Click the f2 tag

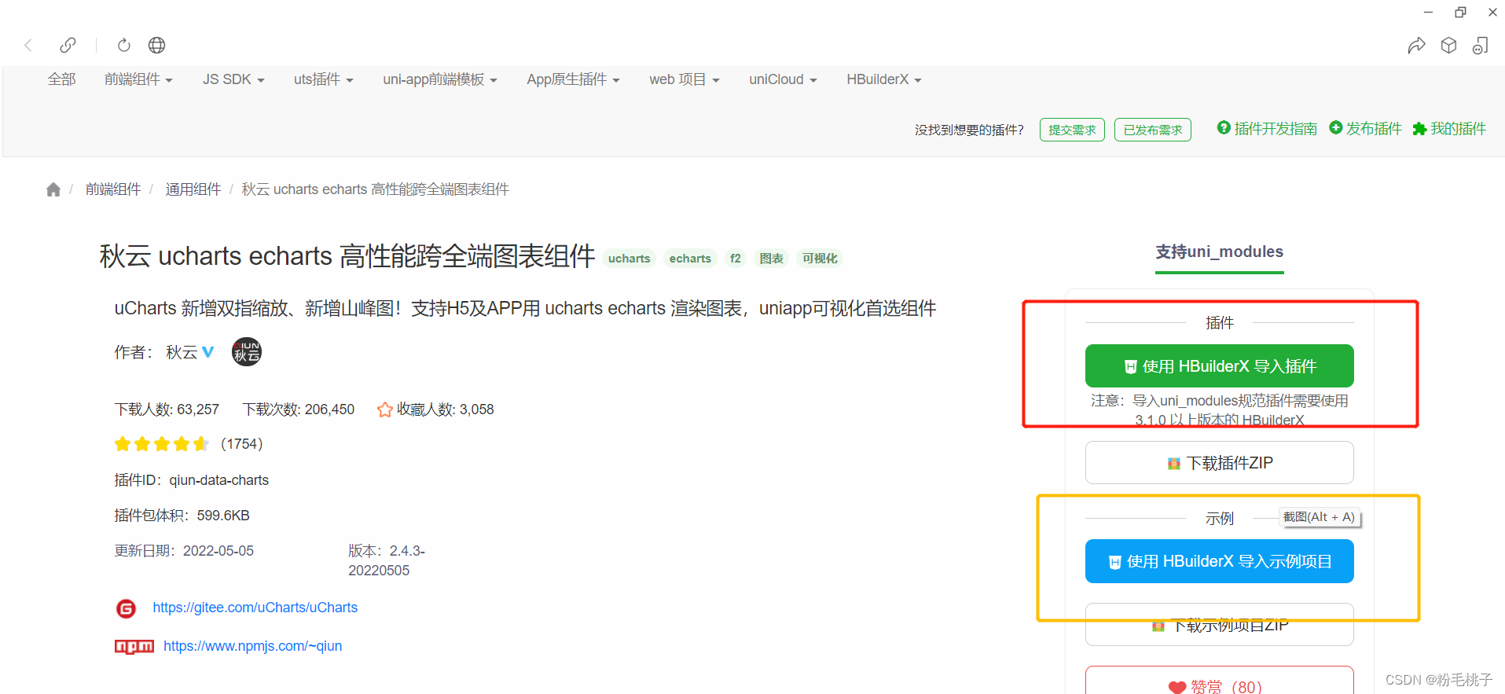tap(736, 259)
